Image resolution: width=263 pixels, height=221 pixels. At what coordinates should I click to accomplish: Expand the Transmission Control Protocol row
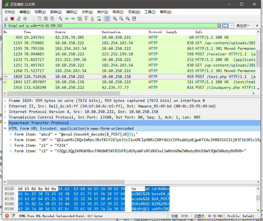5,117
